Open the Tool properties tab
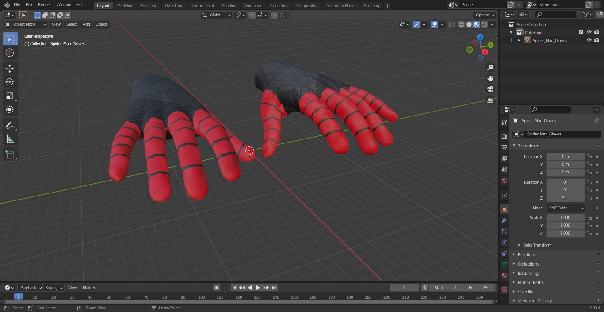Viewport: 604px width, 312px height. coord(504,123)
